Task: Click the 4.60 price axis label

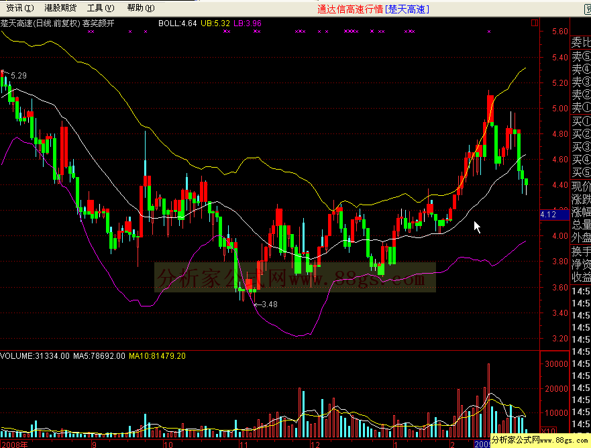Action: (559, 160)
